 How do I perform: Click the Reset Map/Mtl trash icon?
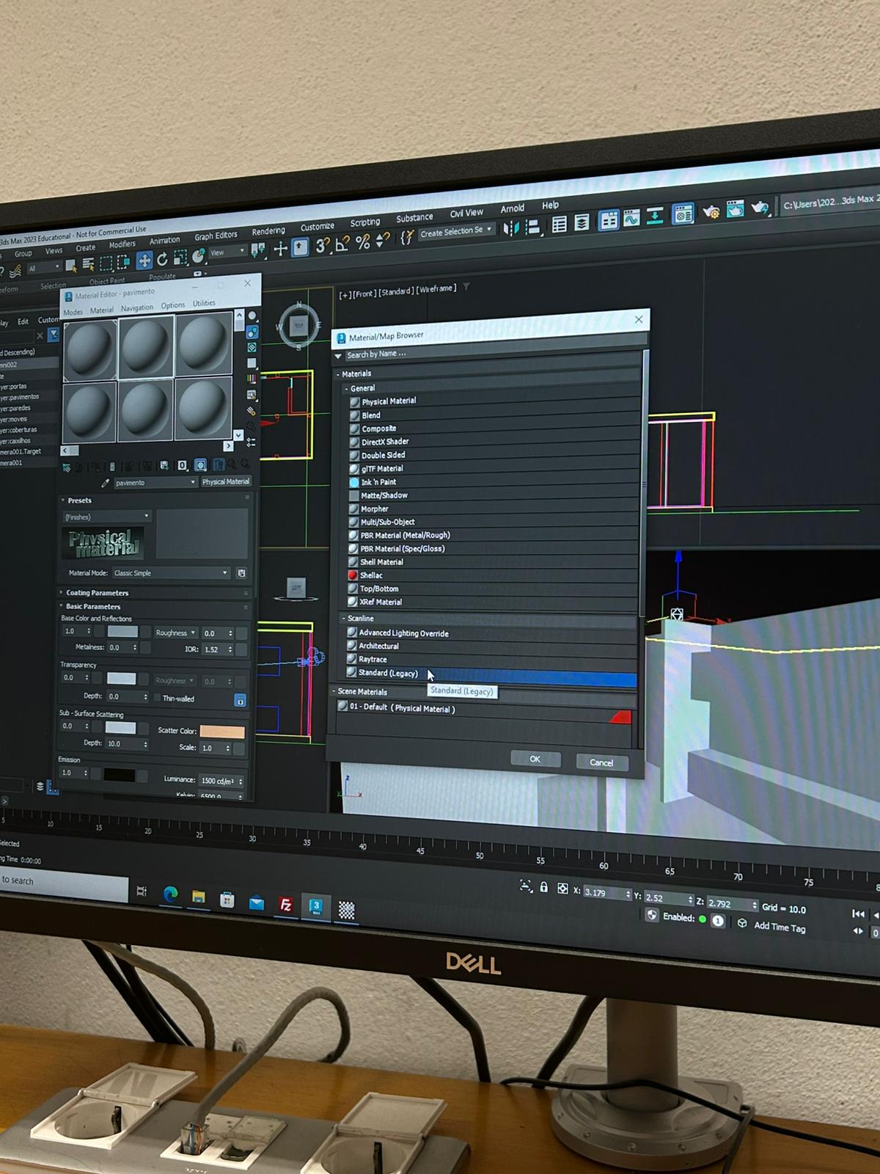coord(112,466)
